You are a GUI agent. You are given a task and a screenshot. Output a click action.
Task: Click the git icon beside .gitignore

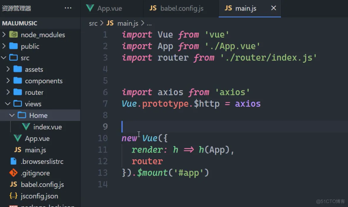point(14,173)
